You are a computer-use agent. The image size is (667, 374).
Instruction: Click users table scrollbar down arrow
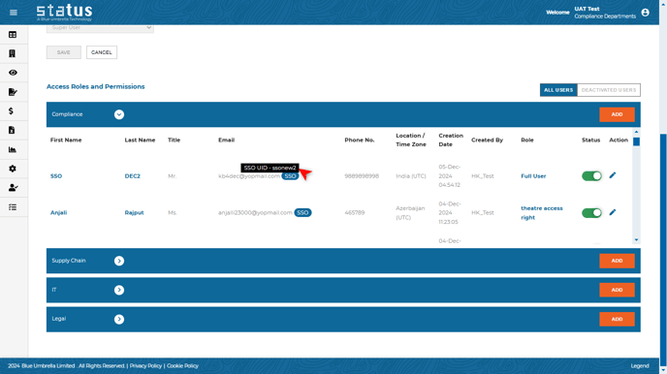click(636, 240)
